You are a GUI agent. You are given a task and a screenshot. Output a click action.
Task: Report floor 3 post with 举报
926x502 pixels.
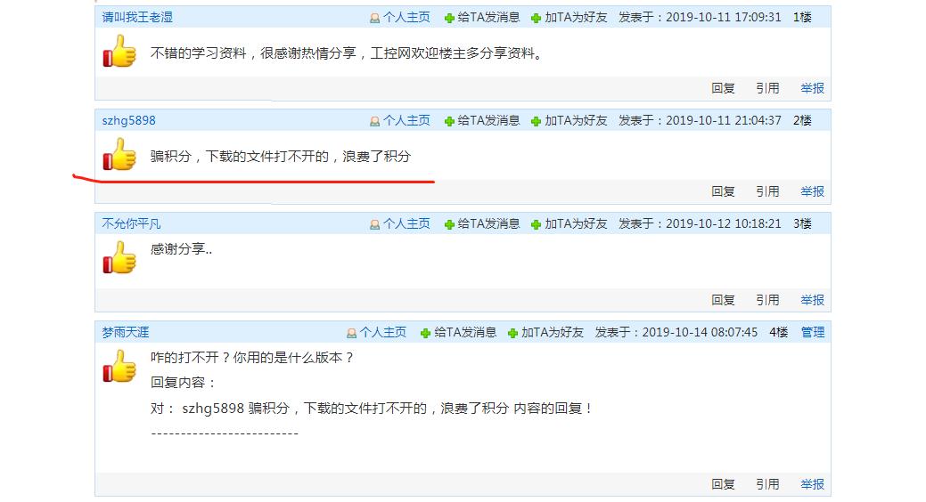click(x=812, y=300)
